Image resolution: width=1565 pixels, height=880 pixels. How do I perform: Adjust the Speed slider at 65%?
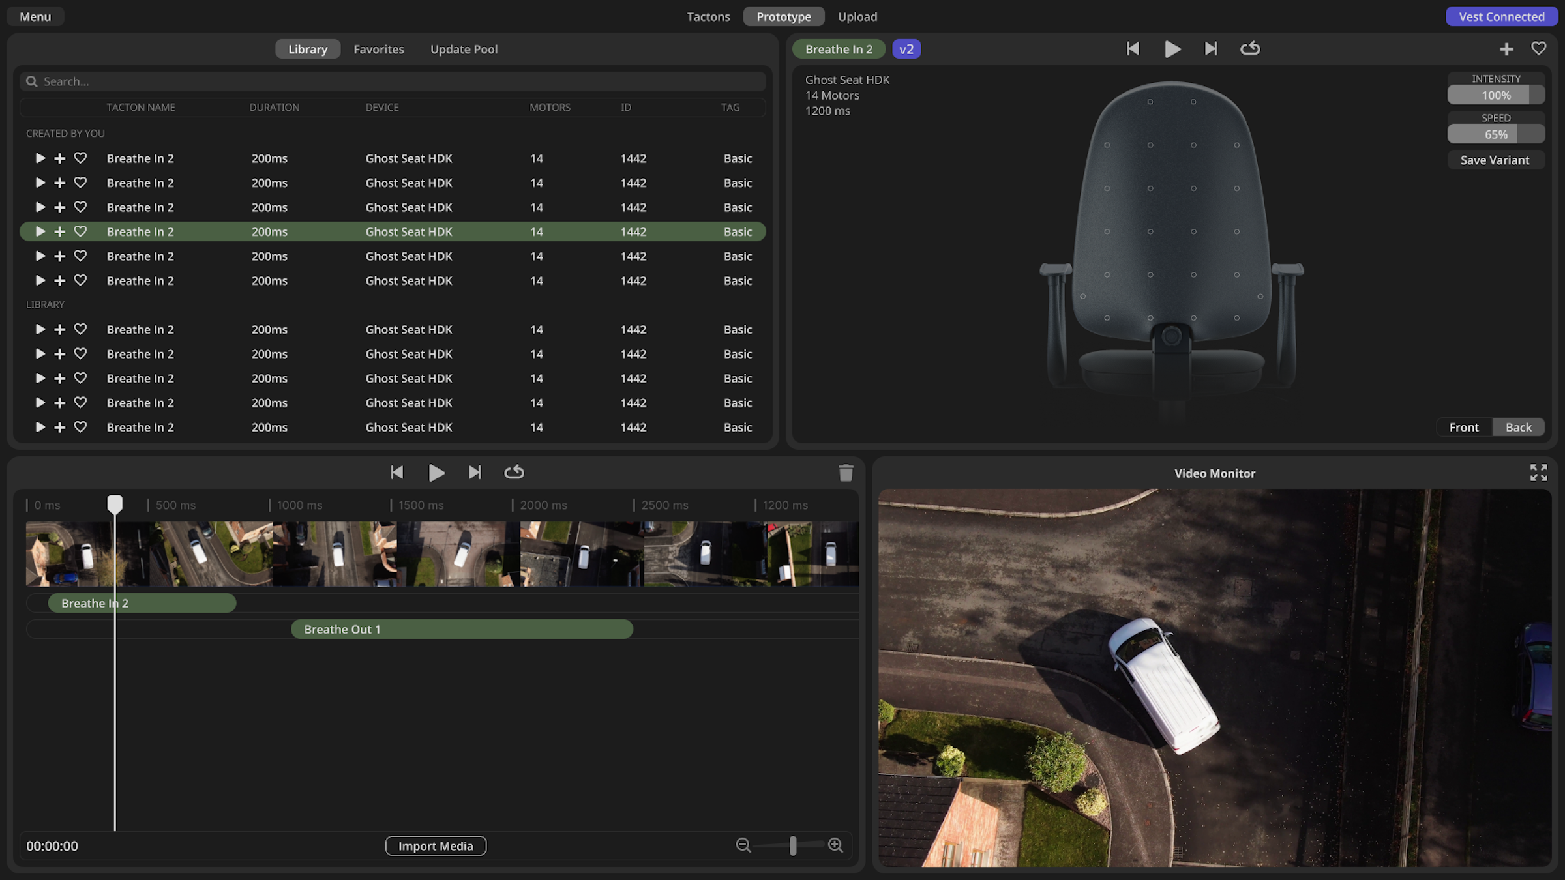tap(1495, 134)
